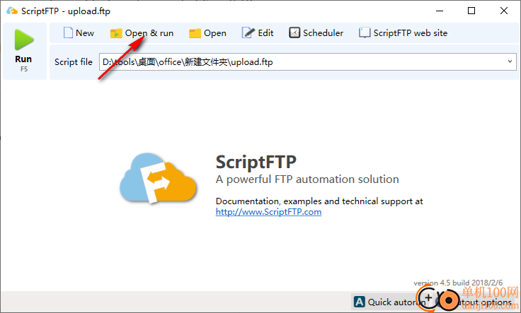Click the 'ScriptFTP' heading text
521x313 pixels.
point(256,162)
